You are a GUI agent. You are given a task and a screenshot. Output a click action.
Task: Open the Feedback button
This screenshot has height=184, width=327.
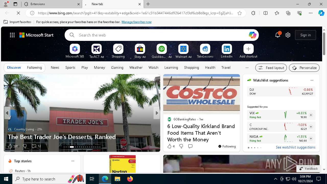pos(308,169)
